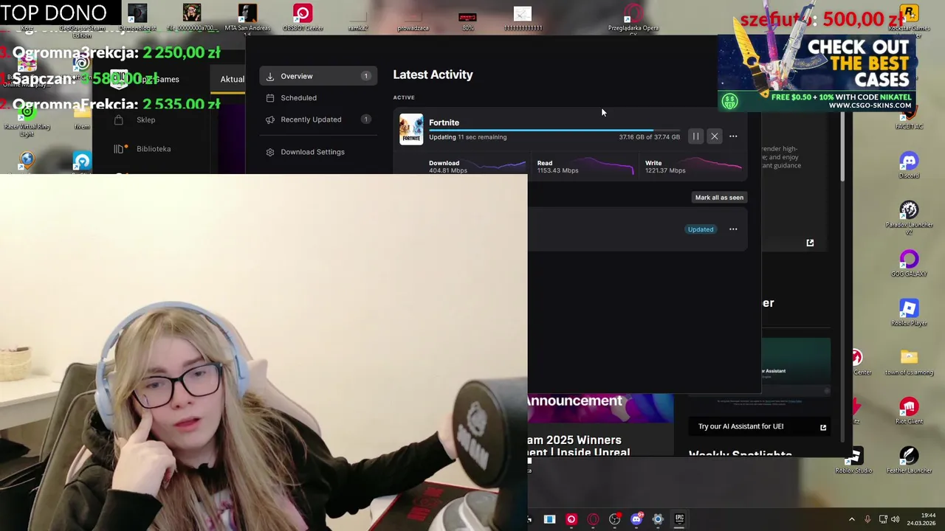Open the Scheduled section
The image size is (945, 531).
318,97
